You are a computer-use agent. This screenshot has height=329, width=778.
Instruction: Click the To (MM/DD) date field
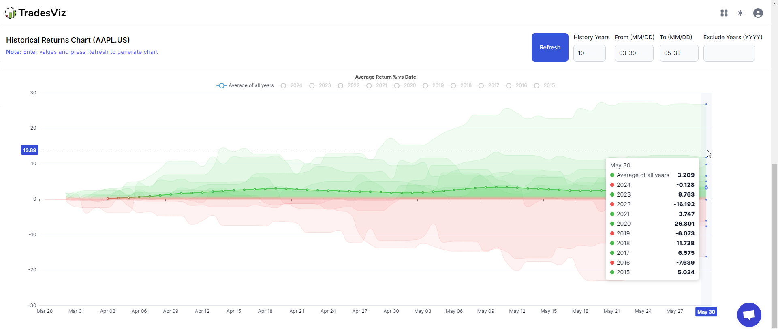pyautogui.click(x=679, y=53)
